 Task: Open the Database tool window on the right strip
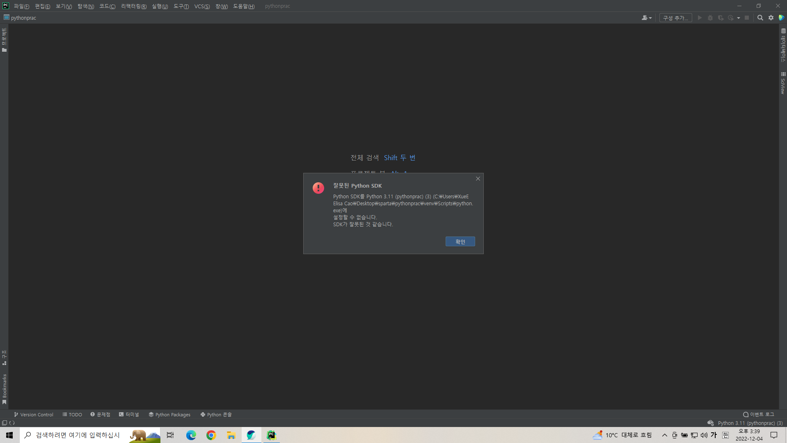pyautogui.click(x=783, y=45)
